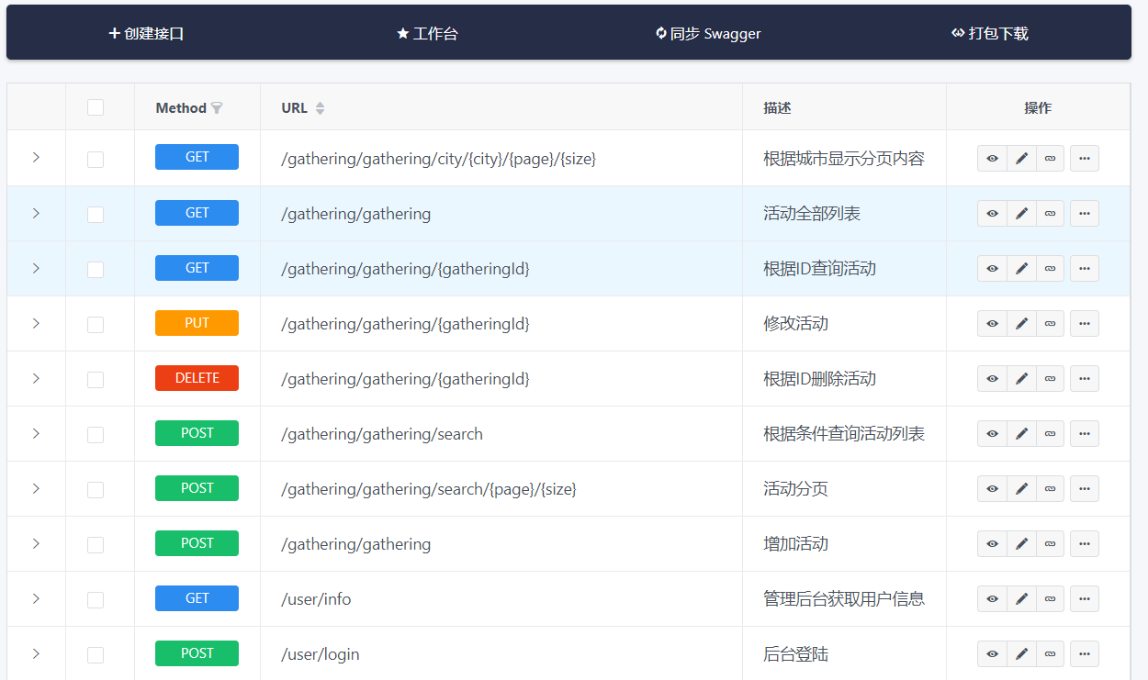
Task: Copy link of the 根据城市显示分页内容 interface
Action: [x=1050, y=158]
